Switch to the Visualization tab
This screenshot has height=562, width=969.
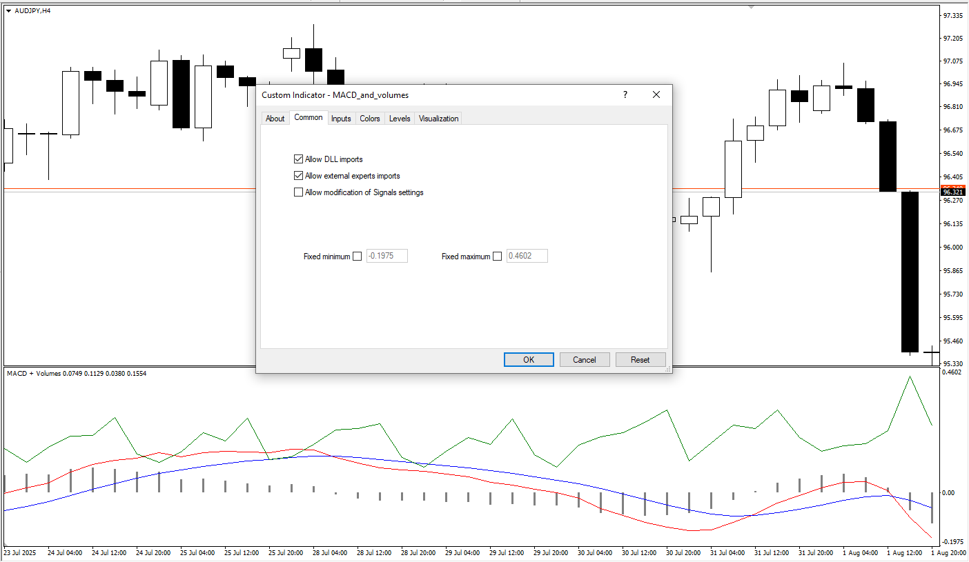coord(438,119)
